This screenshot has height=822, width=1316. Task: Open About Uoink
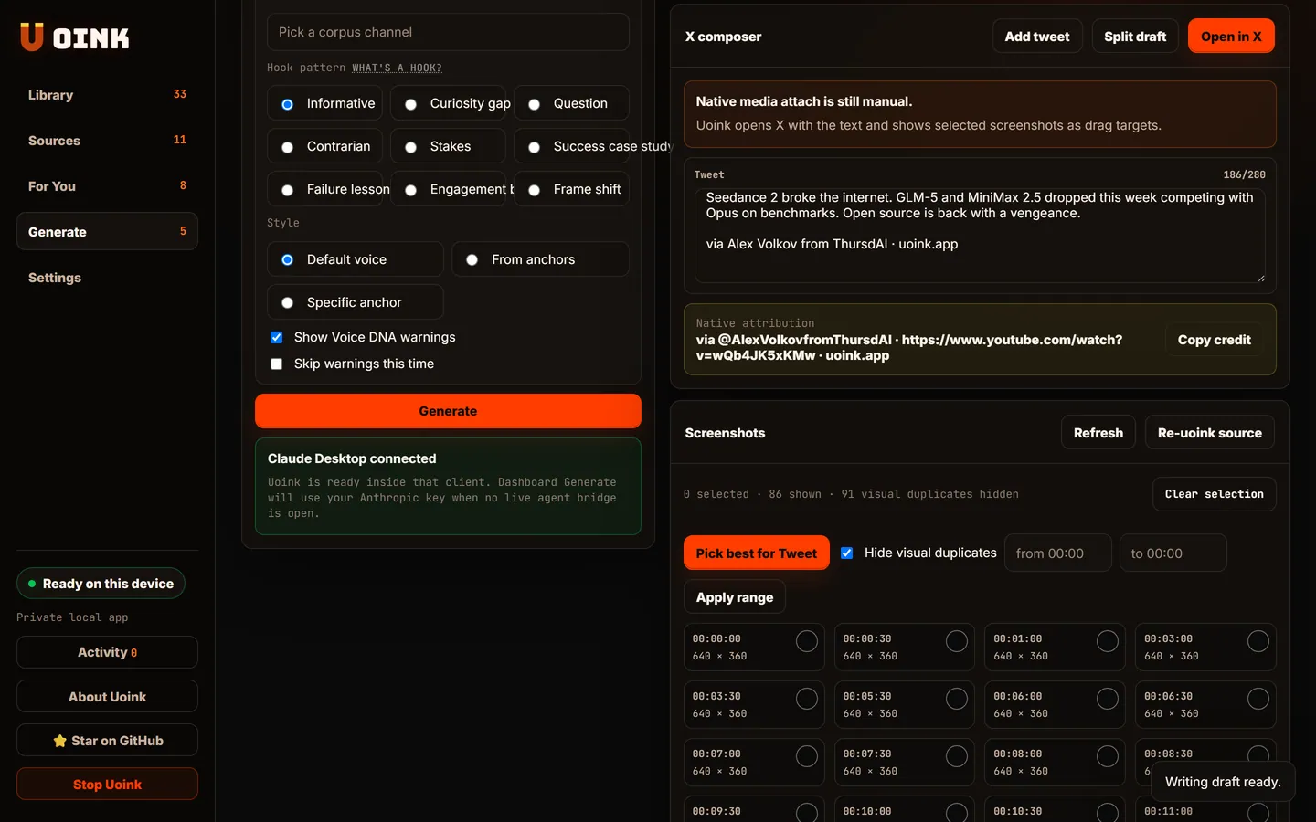pos(107,696)
